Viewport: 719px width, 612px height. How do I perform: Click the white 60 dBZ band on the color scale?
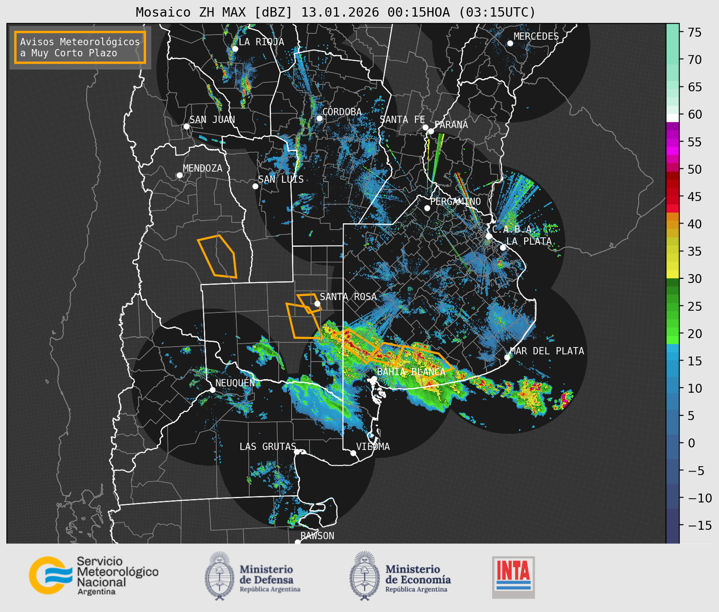click(x=673, y=118)
